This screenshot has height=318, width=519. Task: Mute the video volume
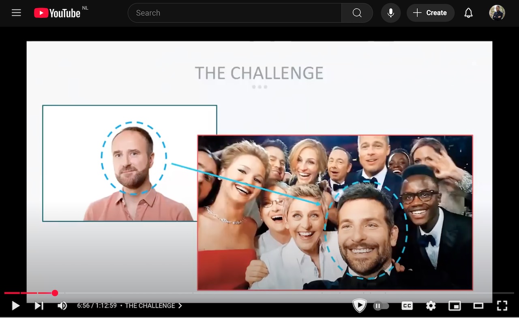[x=62, y=305]
